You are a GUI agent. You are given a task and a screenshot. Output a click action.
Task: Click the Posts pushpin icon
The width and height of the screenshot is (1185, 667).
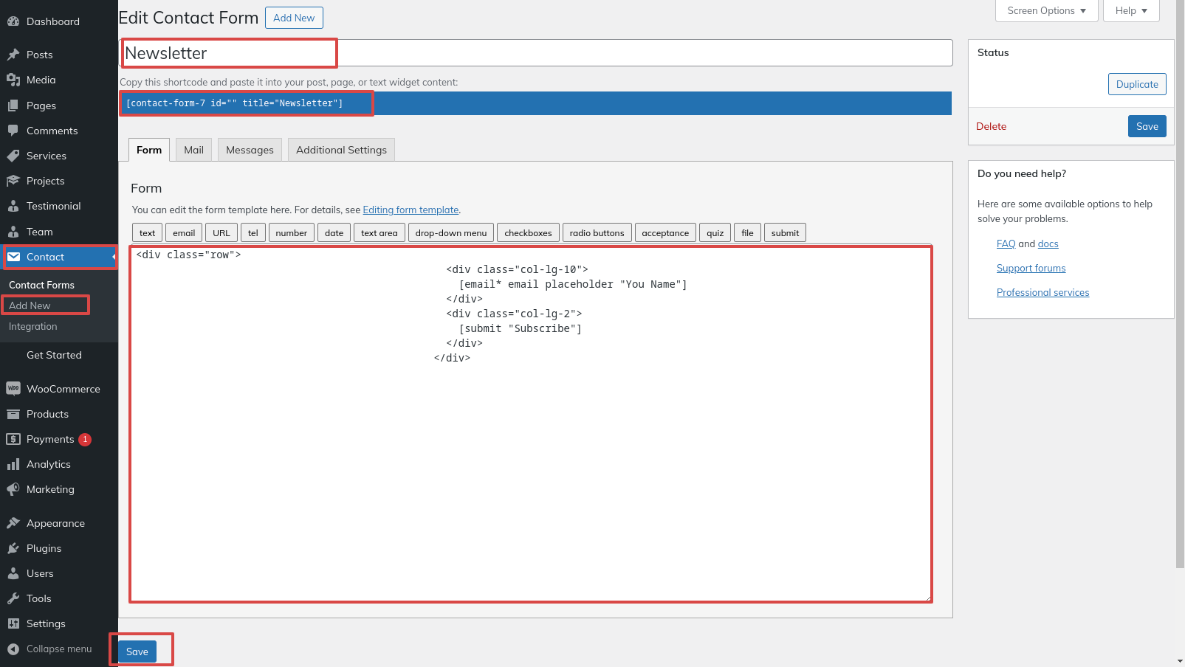(13, 55)
